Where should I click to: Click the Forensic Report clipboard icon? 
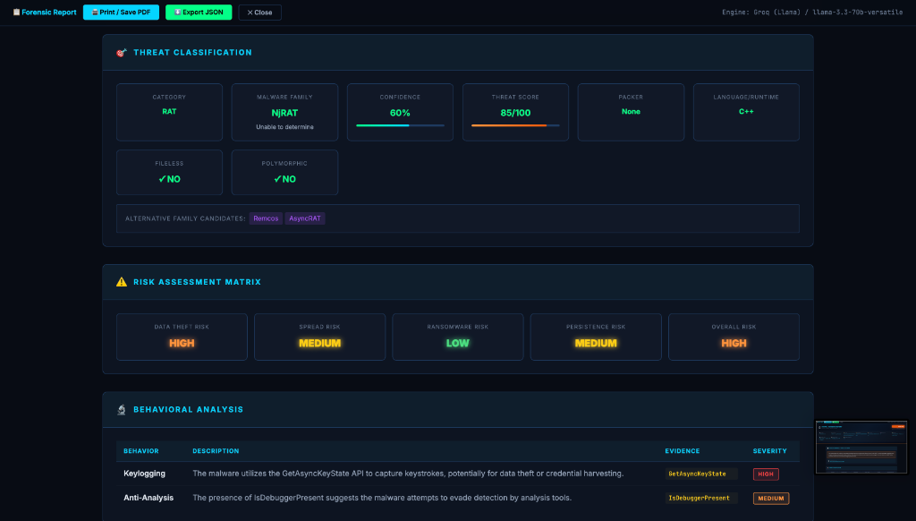coord(16,13)
